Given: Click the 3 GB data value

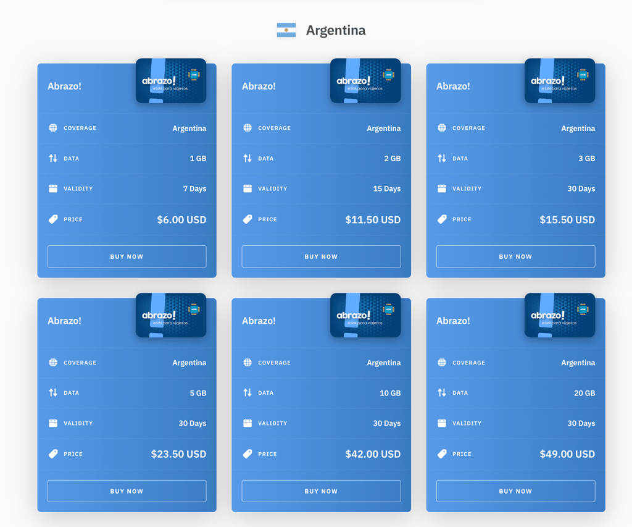Looking at the screenshot, I should tap(587, 158).
